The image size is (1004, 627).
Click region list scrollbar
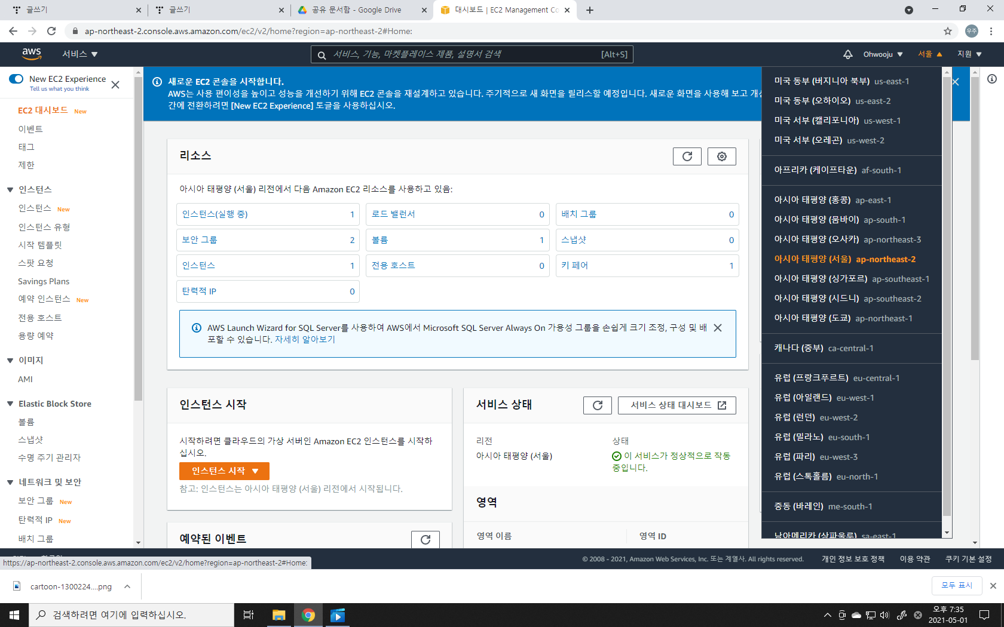[x=947, y=296]
